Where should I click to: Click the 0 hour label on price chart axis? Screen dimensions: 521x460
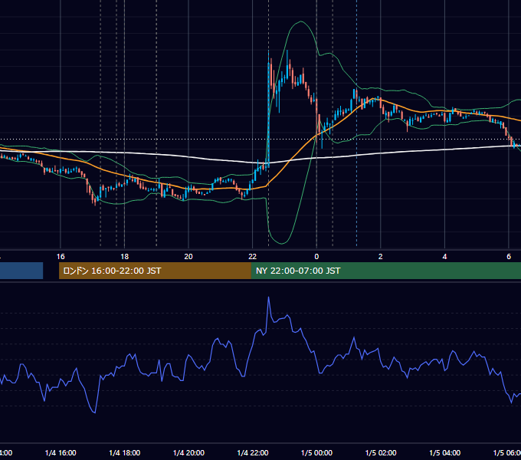tap(316, 257)
